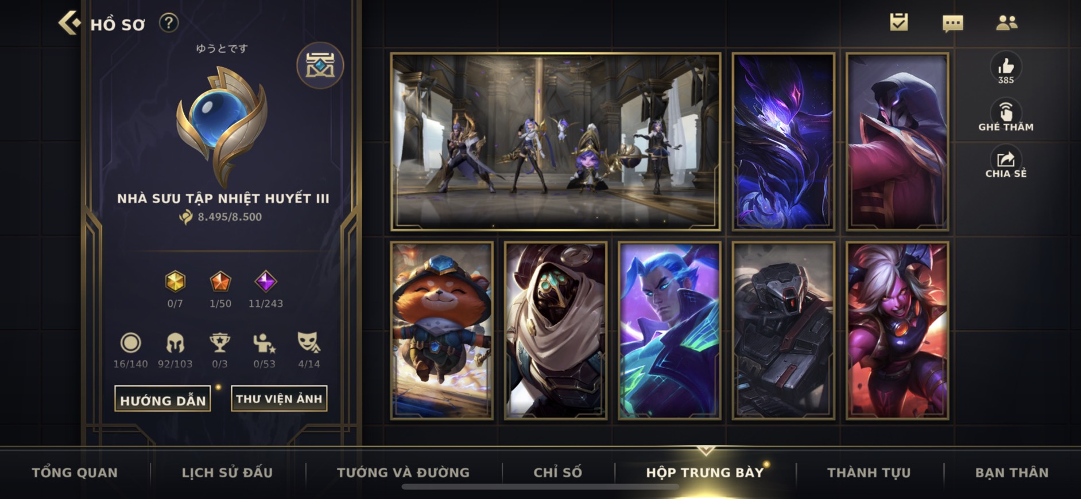Open the chat messages icon

[x=952, y=24]
